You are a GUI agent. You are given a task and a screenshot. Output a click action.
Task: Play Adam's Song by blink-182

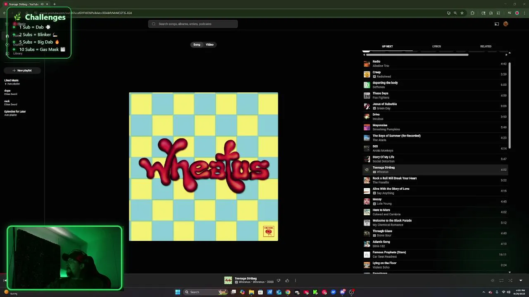pyautogui.click(x=435, y=244)
